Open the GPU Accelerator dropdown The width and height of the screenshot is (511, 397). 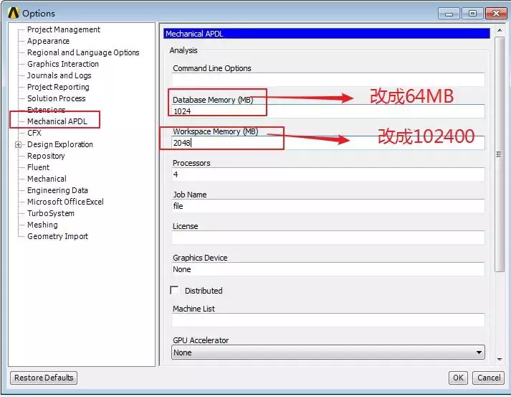(328, 352)
